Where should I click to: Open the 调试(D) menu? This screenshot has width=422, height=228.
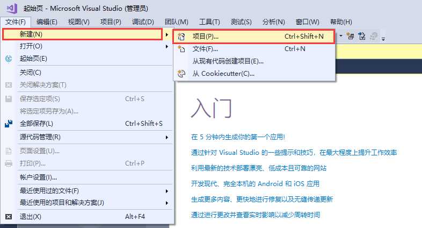143,22
